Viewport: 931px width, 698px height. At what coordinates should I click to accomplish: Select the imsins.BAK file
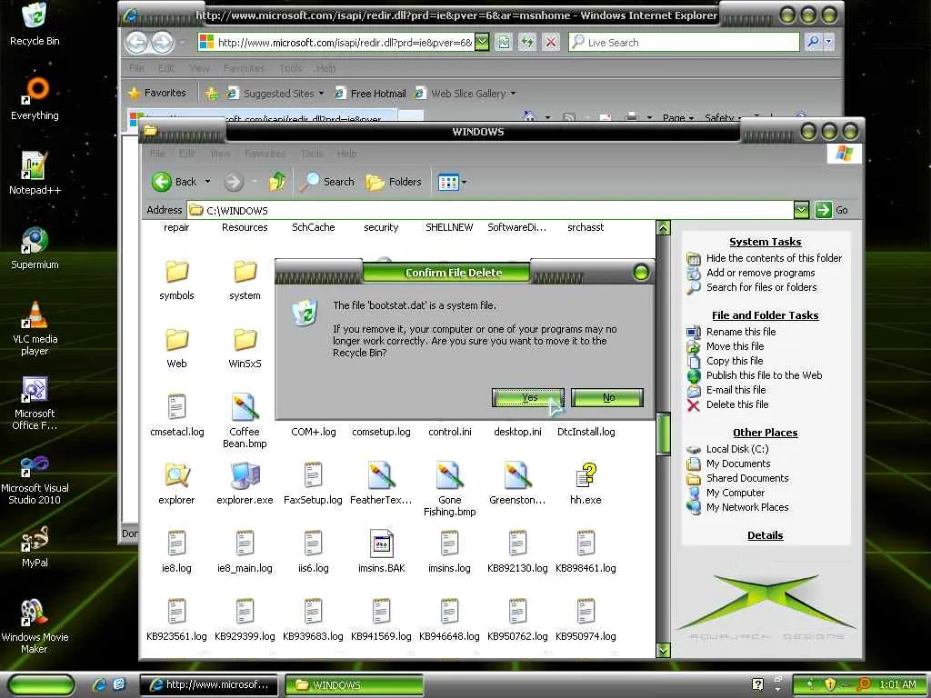click(x=381, y=552)
